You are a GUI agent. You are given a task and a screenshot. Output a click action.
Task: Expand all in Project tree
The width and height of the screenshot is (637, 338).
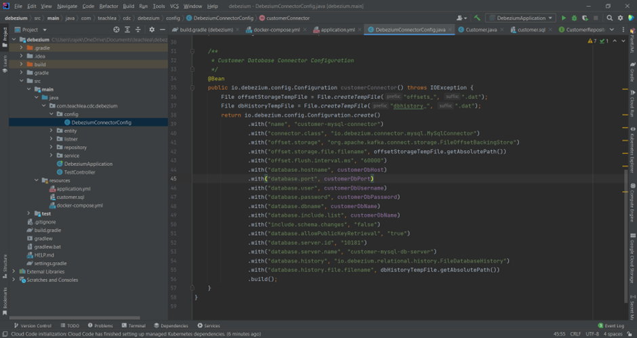coord(127,30)
